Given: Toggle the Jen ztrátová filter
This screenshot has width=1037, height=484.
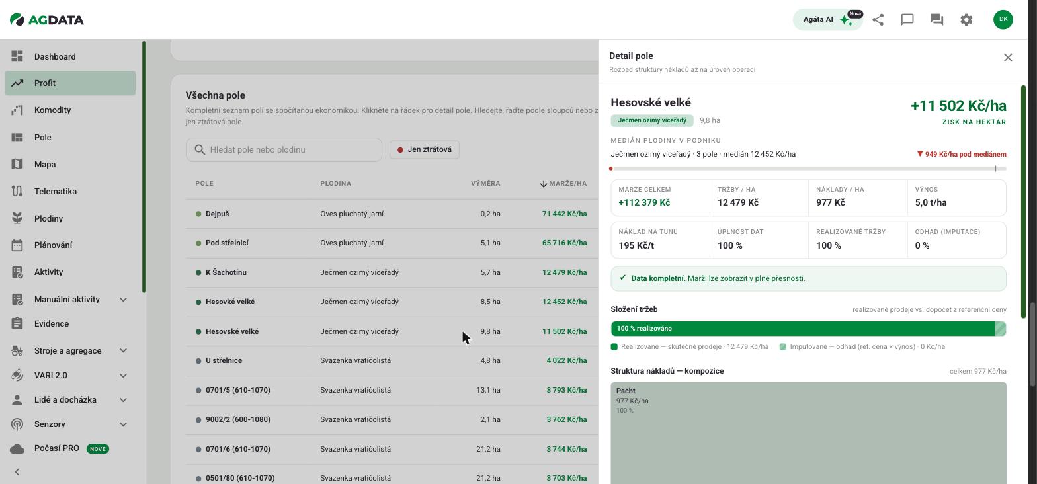Looking at the screenshot, I should (x=425, y=149).
